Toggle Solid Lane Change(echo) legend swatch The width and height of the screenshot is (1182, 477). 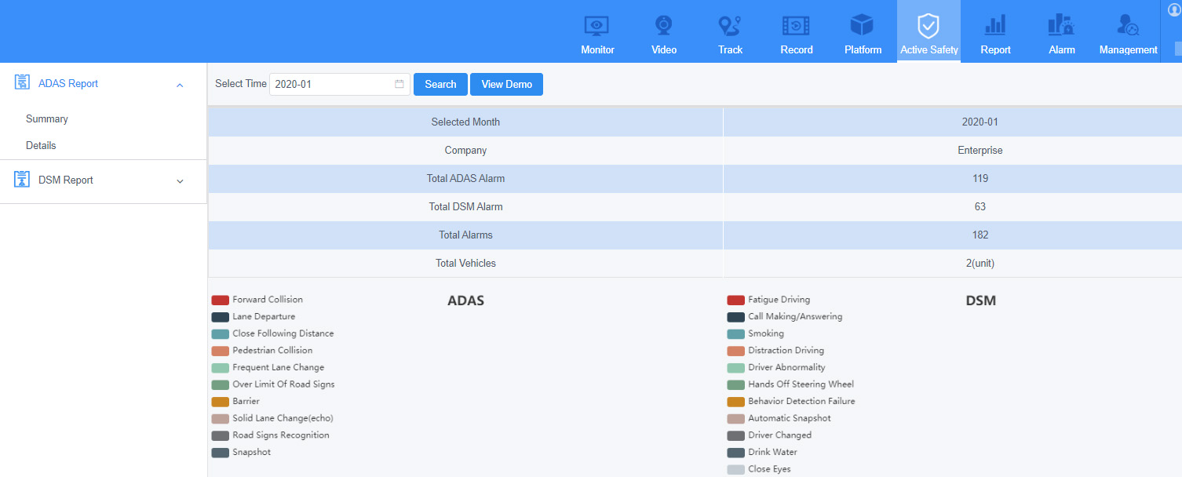click(x=220, y=418)
